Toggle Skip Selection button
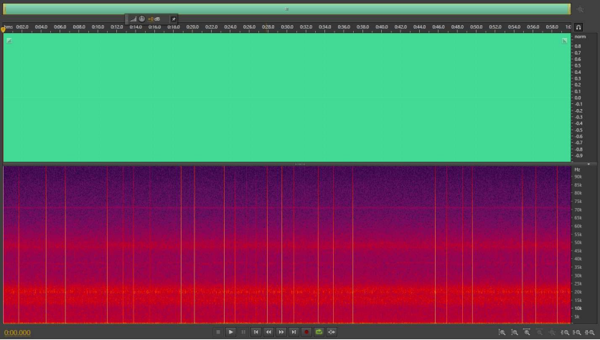Screen dimensions: 600x340 332,332
